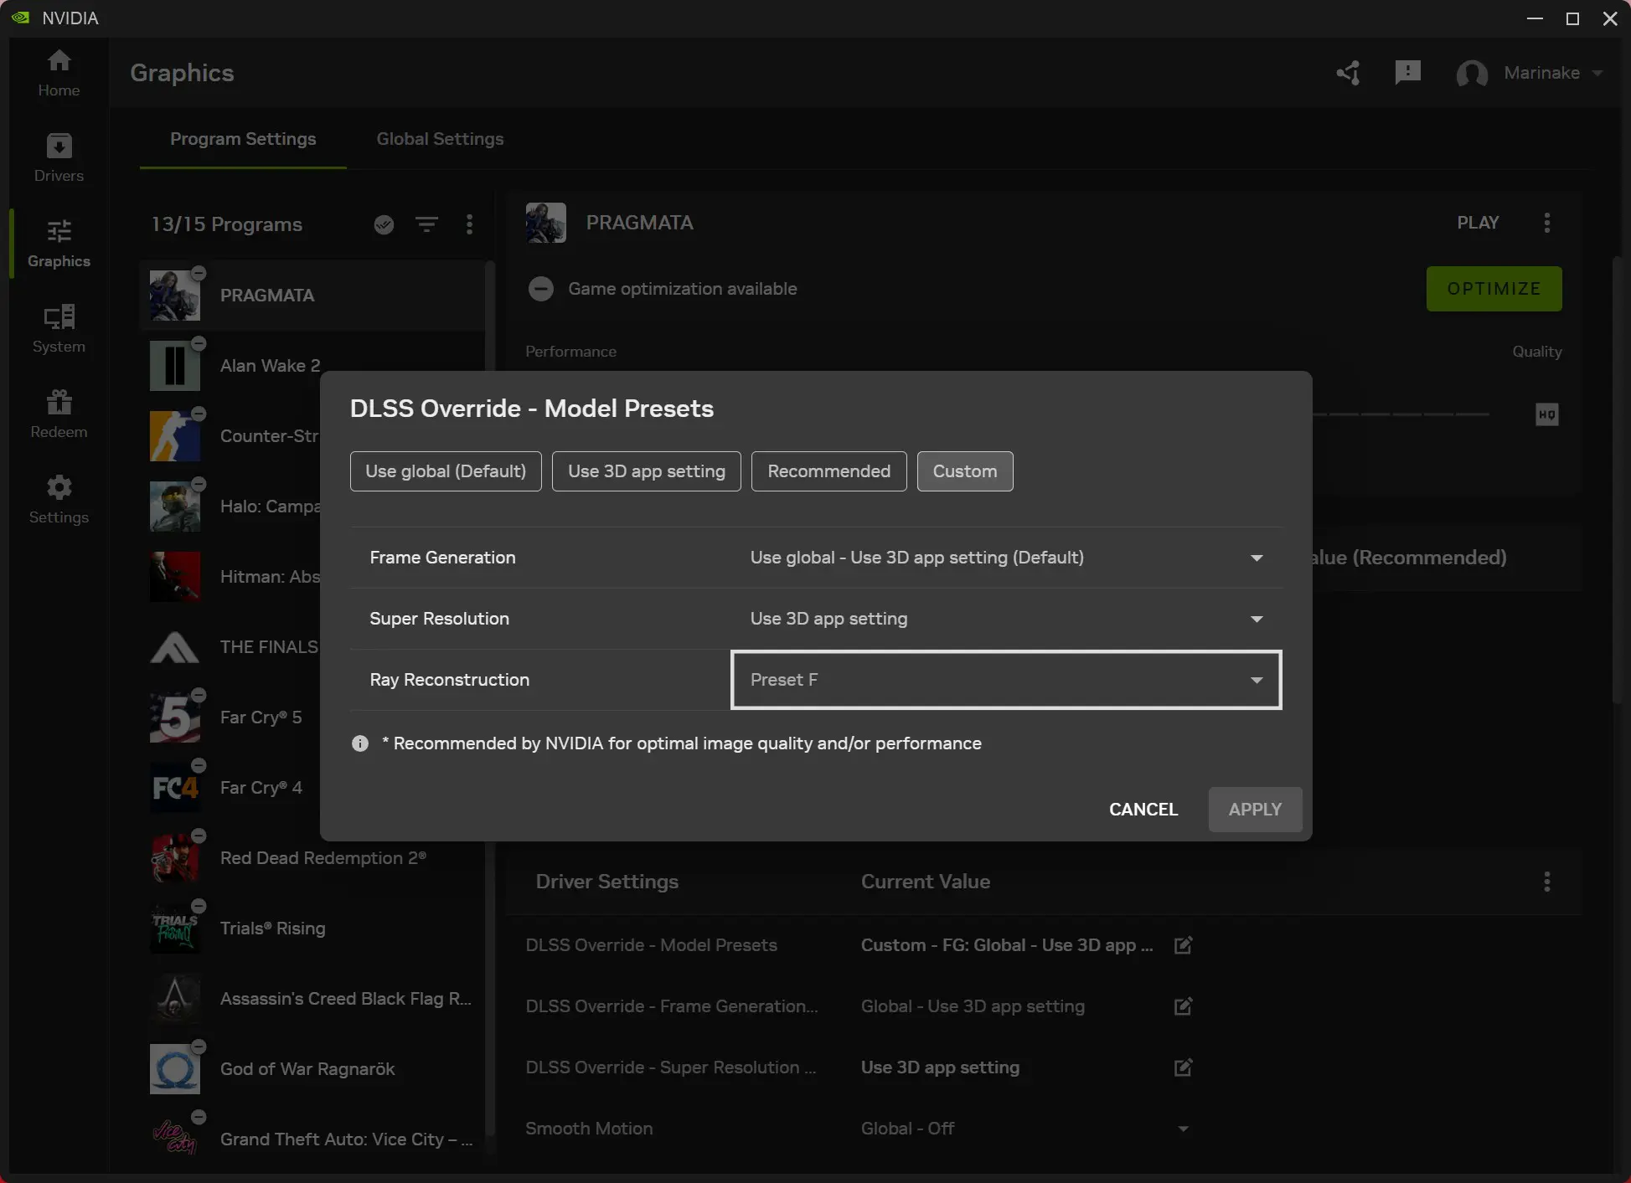Screen dimensions: 1631x1183
Task: Open PRAGMATA more-options menu
Action: (1547, 223)
